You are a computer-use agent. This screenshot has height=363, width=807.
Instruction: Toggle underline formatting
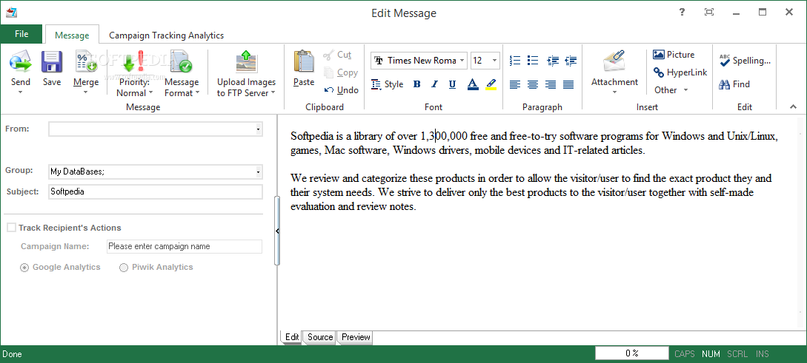pos(452,84)
